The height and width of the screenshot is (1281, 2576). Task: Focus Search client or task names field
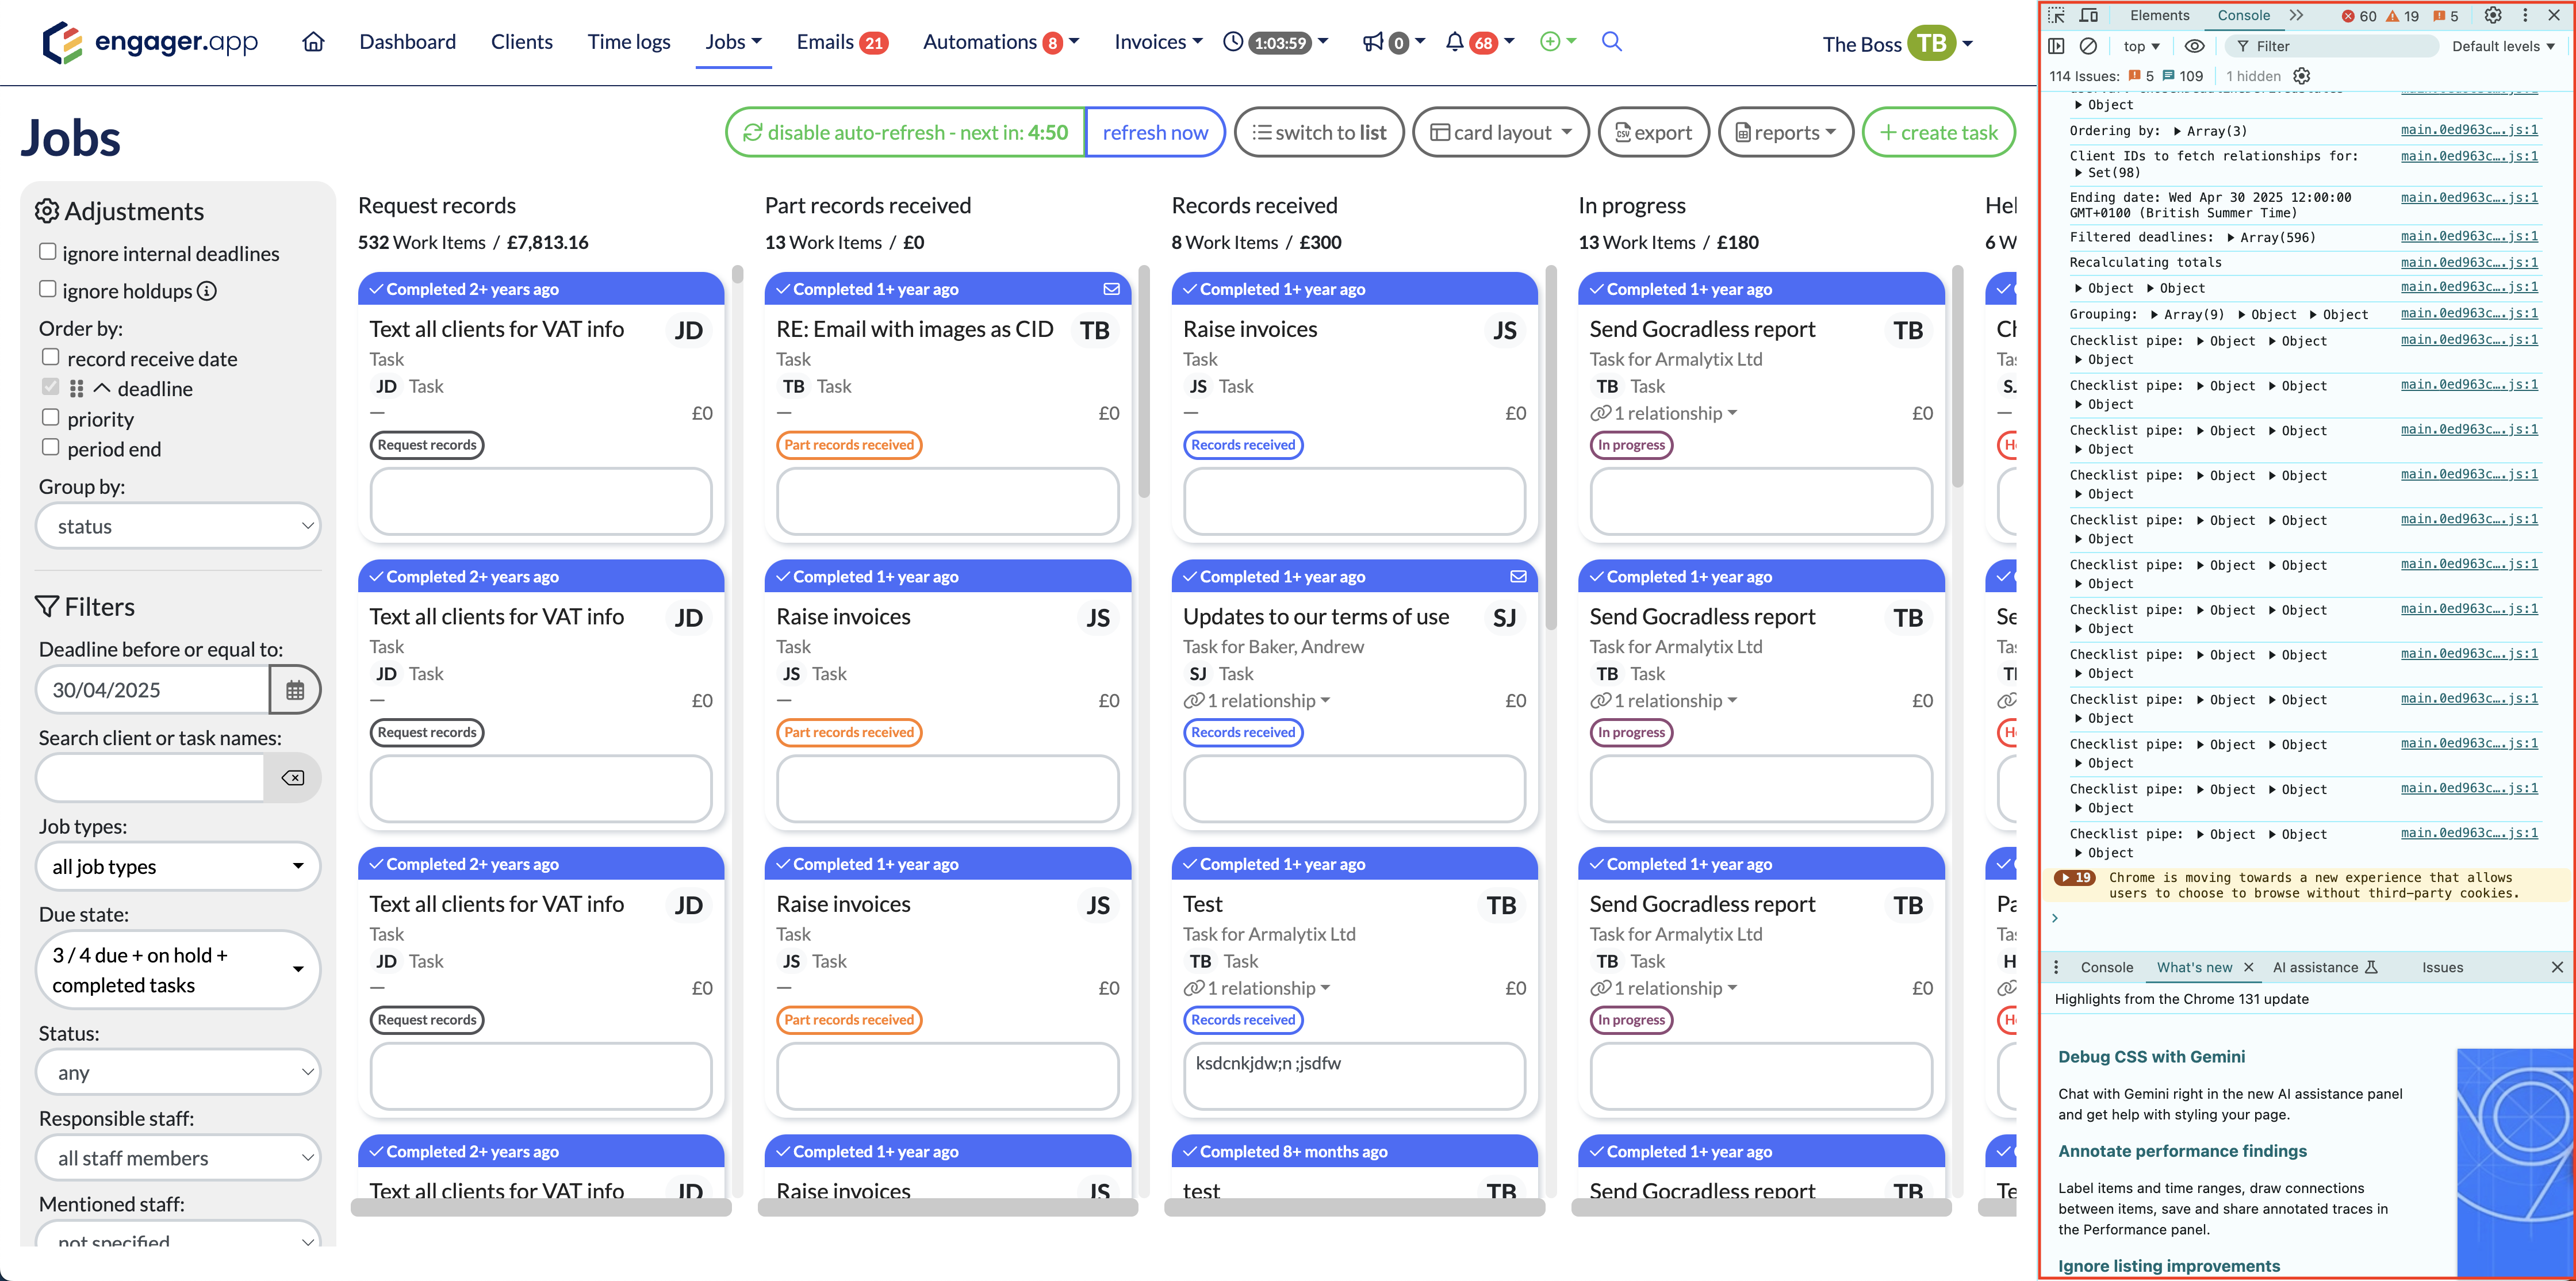(150, 778)
